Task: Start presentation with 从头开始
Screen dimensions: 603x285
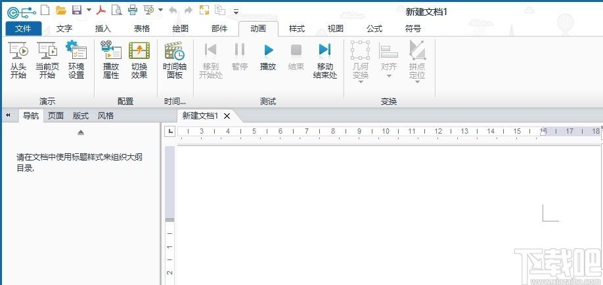Action: 18,60
